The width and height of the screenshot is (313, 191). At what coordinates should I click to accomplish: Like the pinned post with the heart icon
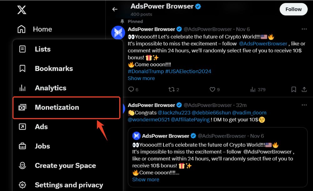[212, 89]
